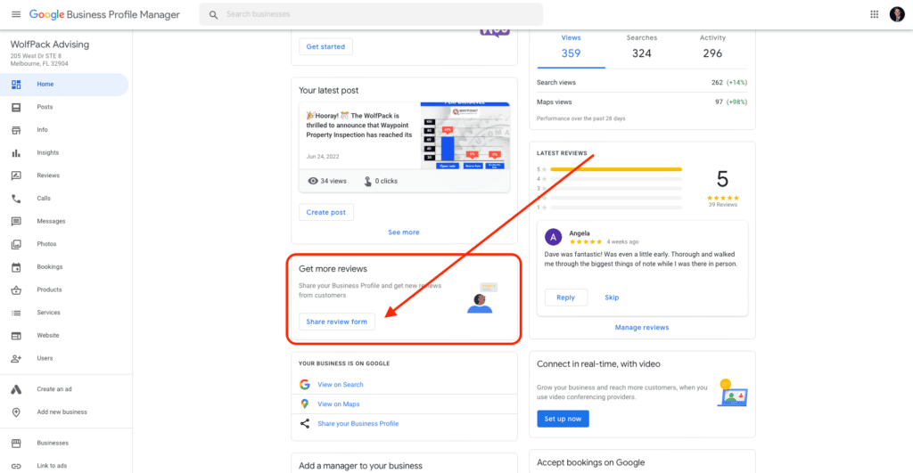Open the hamburger main menu
This screenshot has width=913, height=473.
pyautogui.click(x=16, y=14)
